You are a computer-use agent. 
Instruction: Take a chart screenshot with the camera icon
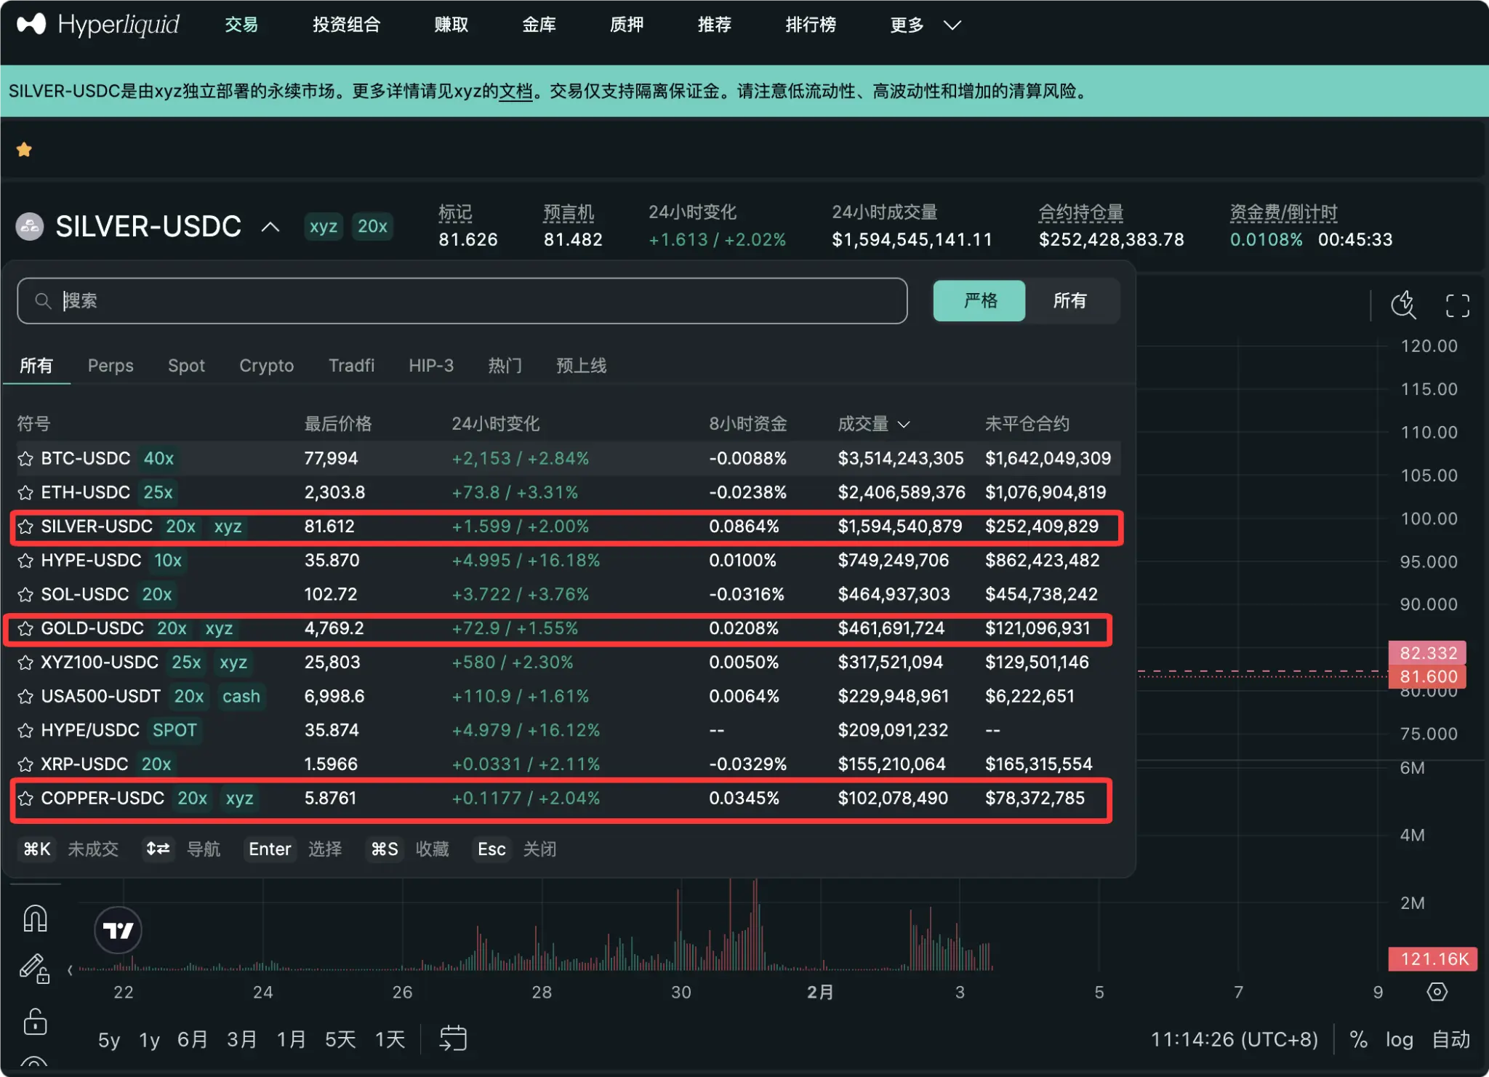1403,305
